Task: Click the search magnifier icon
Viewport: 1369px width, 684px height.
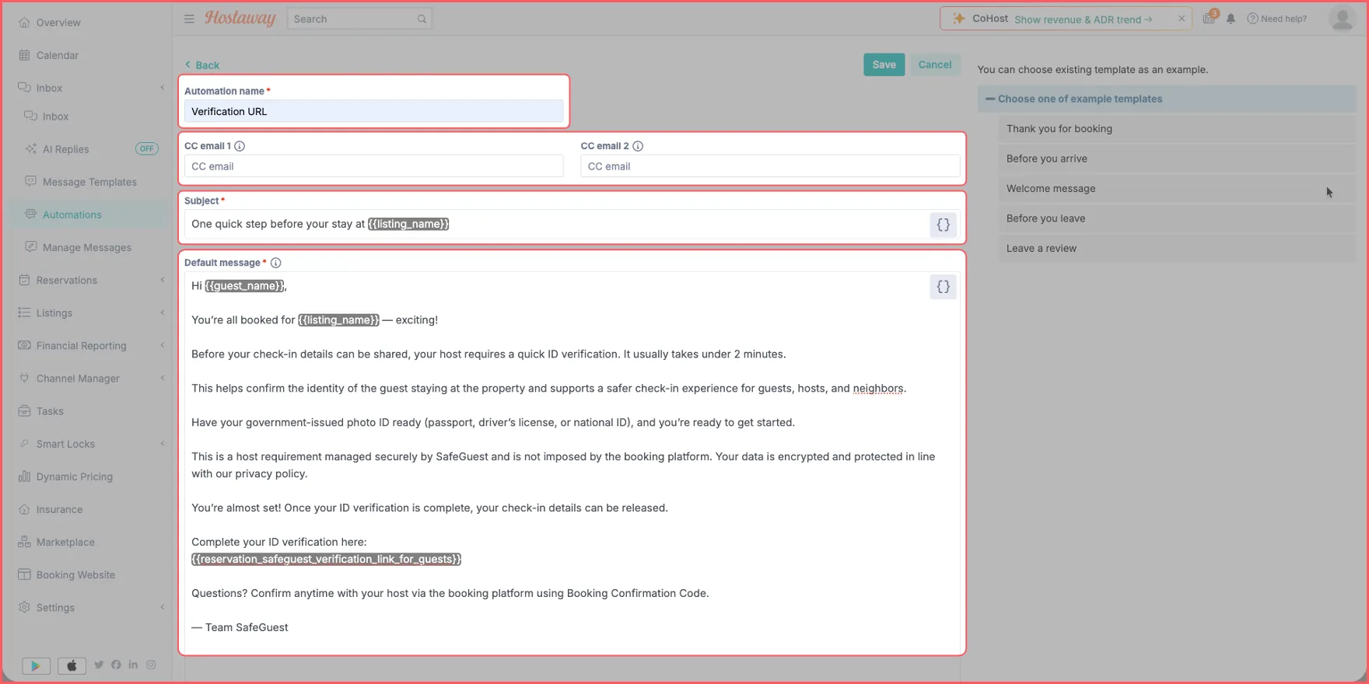Action: point(422,19)
